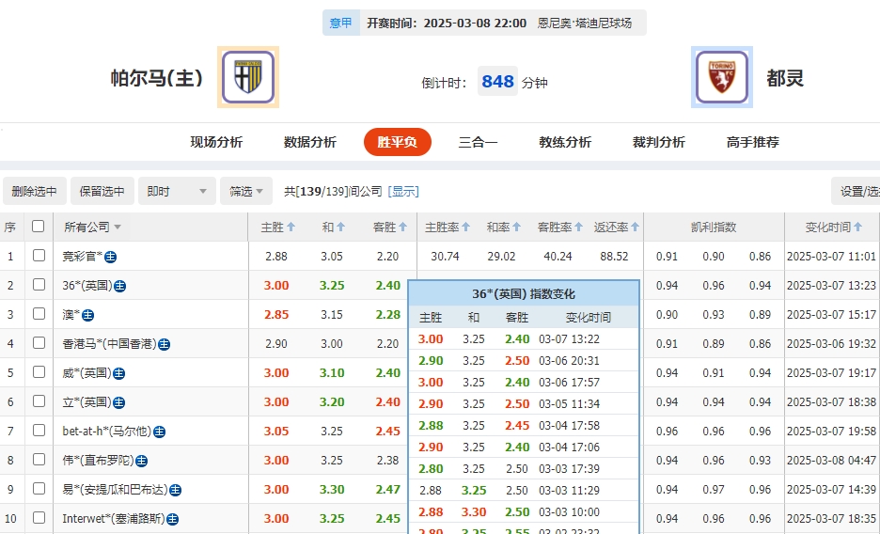Click the Torino team crest logo
Image resolution: width=880 pixels, height=534 pixels.
(721, 77)
